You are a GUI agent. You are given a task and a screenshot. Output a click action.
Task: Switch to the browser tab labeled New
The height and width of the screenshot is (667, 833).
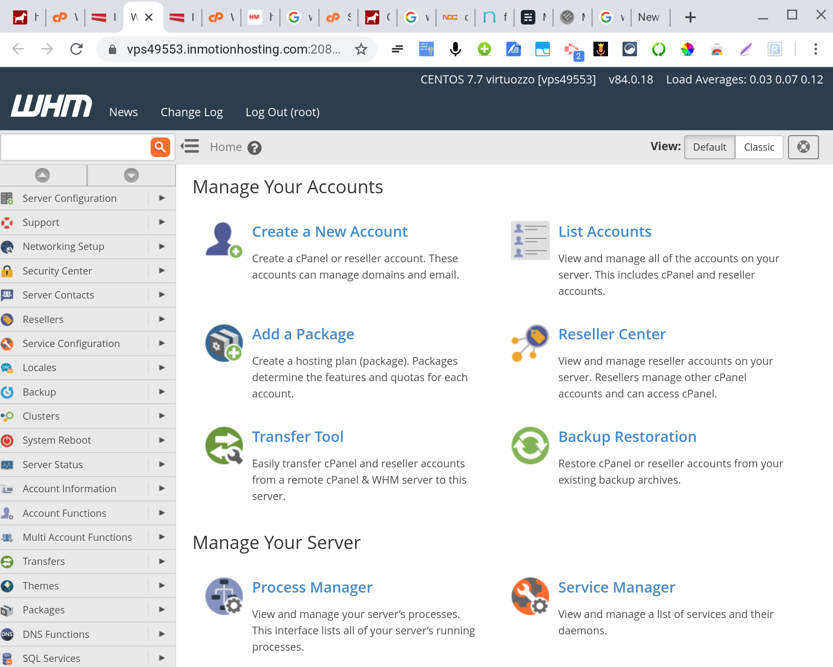click(649, 17)
